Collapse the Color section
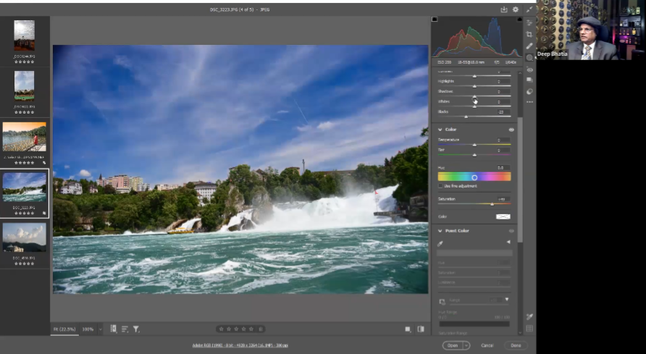 [440, 130]
